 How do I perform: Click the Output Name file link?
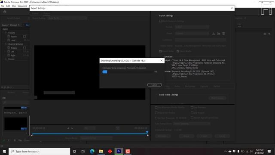point(200,46)
